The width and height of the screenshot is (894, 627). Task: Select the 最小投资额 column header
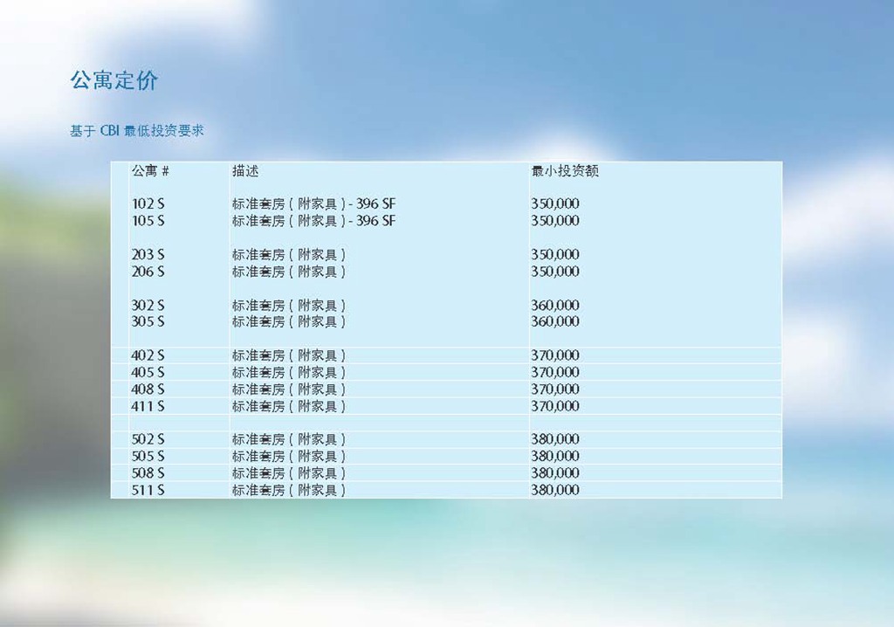click(565, 171)
